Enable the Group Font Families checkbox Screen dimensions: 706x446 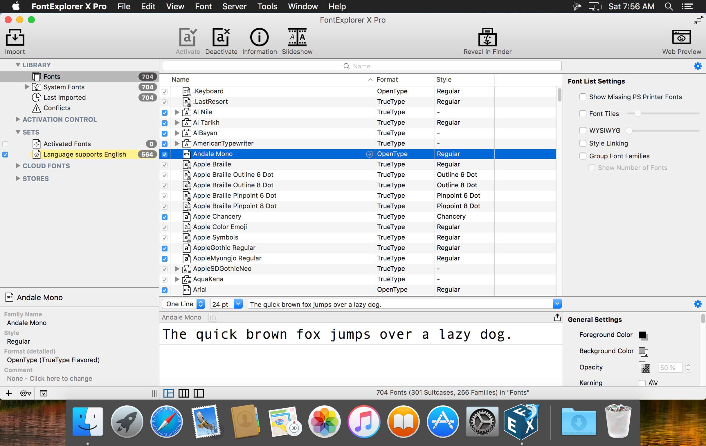(582, 155)
